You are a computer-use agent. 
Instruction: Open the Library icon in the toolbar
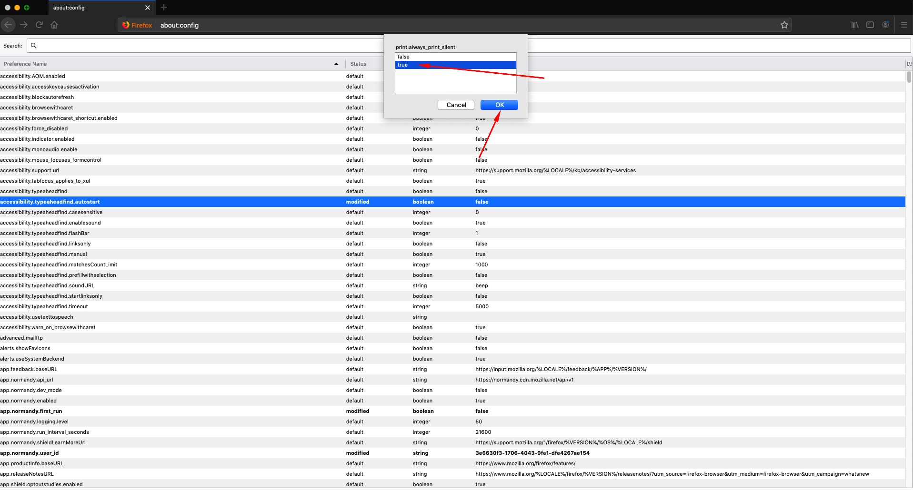[855, 25]
